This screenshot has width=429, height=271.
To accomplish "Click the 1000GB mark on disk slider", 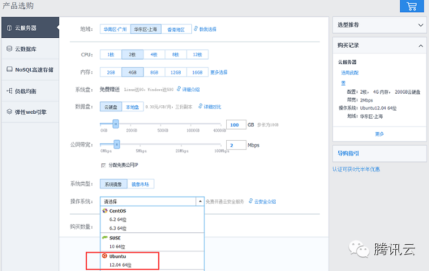I will pyautogui.click(x=193, y=130).
